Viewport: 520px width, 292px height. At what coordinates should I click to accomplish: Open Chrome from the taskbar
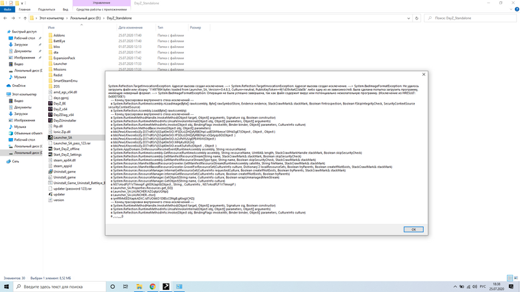153,287
